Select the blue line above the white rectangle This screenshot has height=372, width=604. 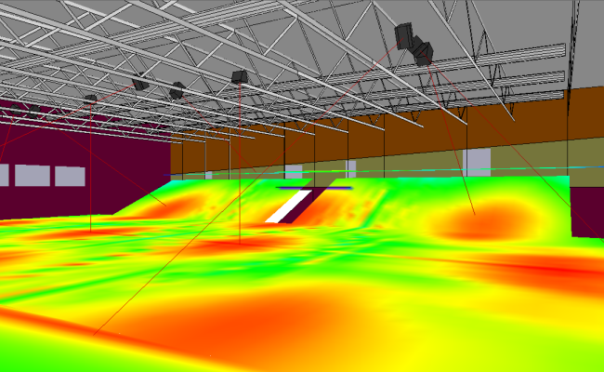(316, 187)
